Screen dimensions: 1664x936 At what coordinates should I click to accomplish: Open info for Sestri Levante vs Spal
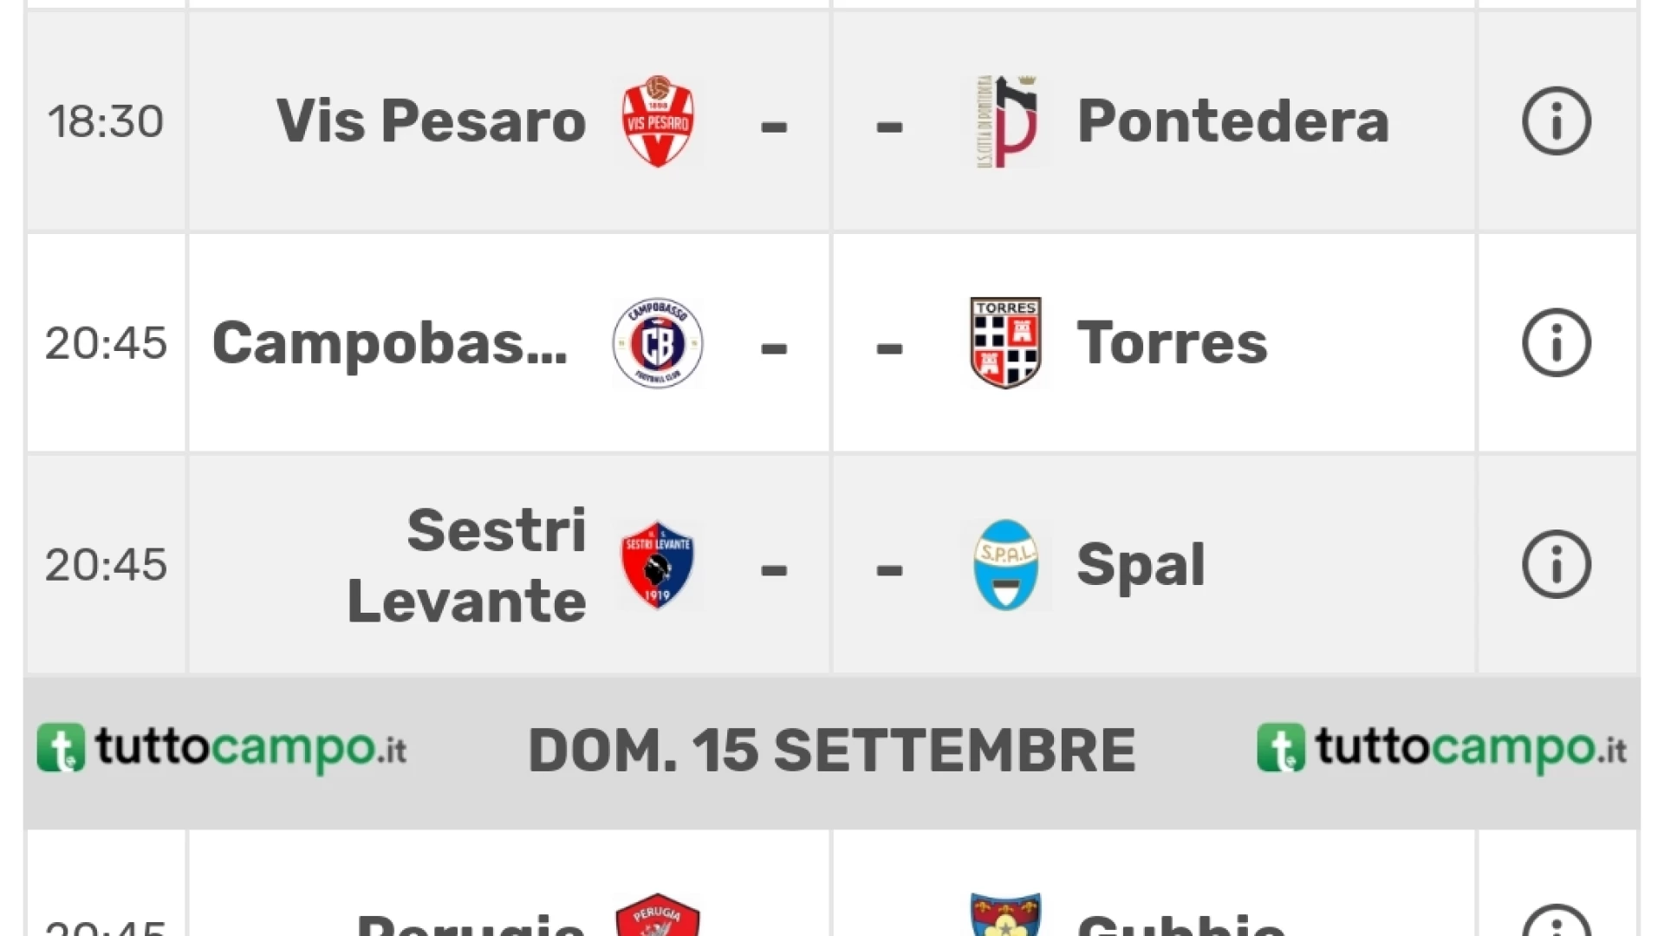tap(1557, 565)
